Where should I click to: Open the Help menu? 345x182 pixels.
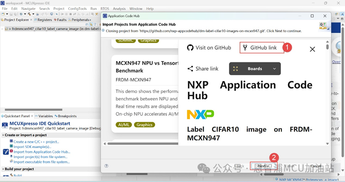point(150,9)
